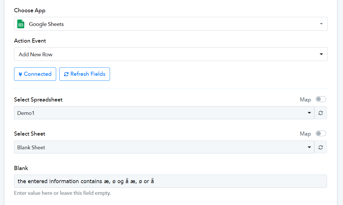343x205 pixels.
Task: Expand the Choose App dropdown arrow
Action: click(321, 24)
